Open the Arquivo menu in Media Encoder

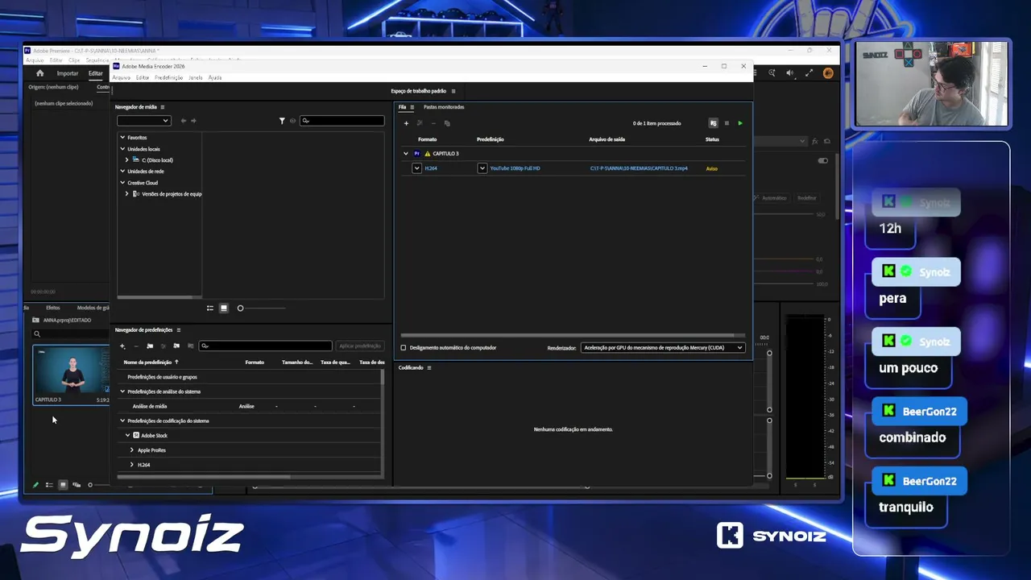pyautogui.click(x=121, y=77)
